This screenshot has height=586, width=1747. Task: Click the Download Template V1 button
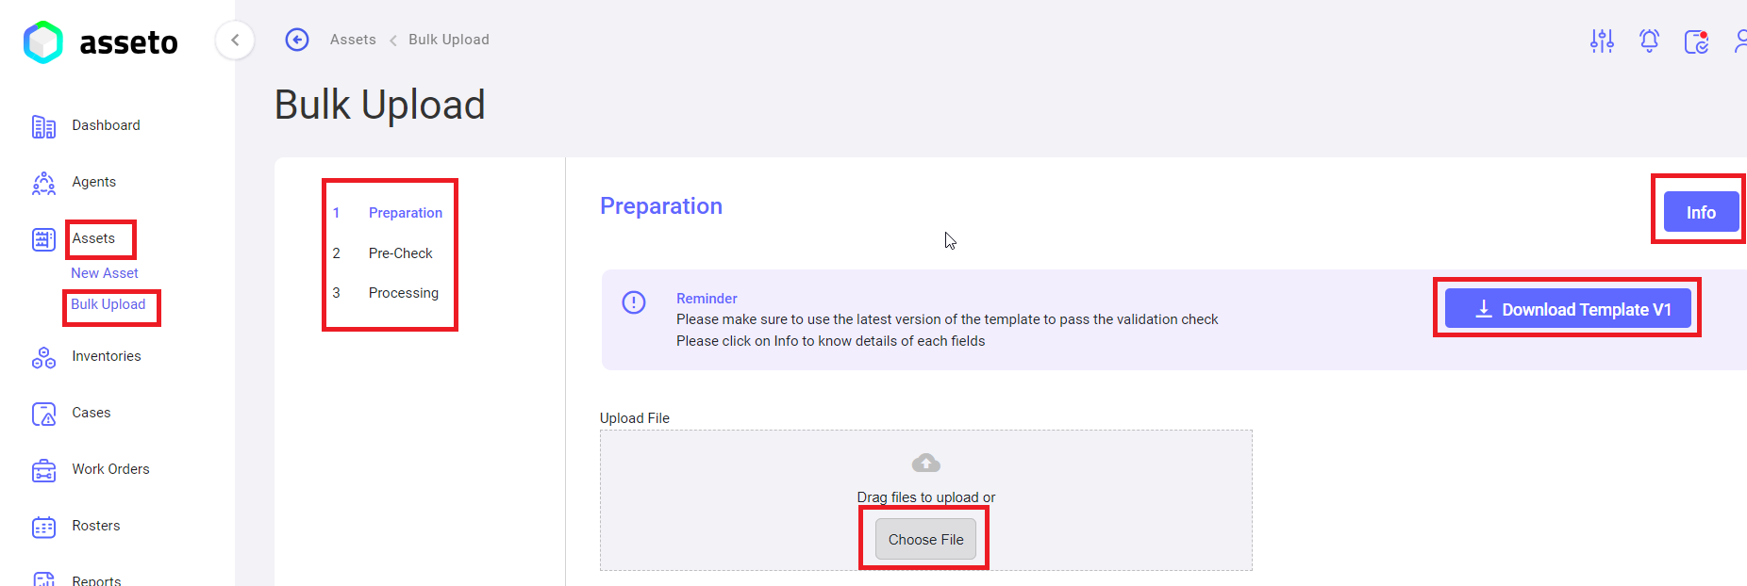coord(1568,308)
